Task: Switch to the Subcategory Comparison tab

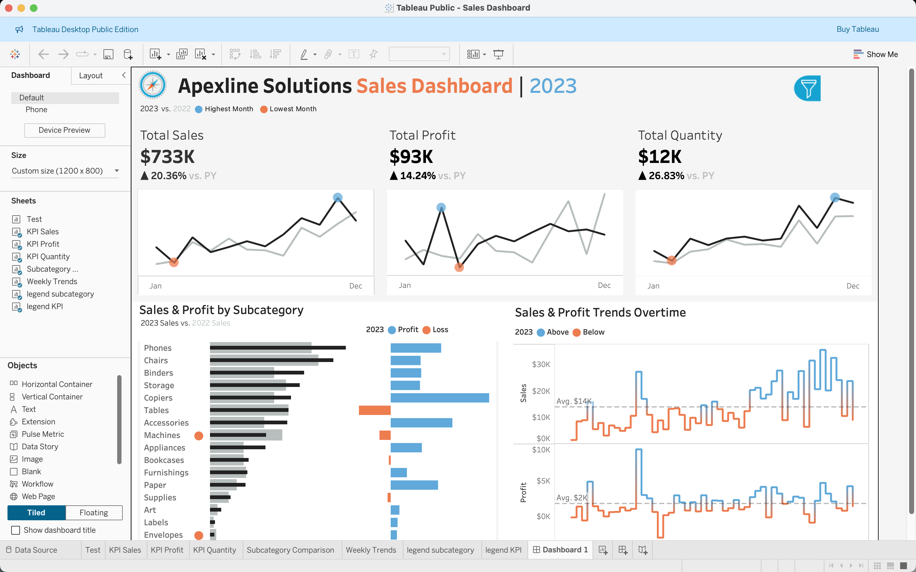Action: coord(290,550)
